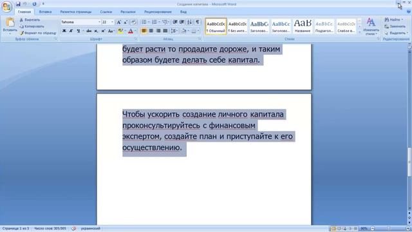Viewport: 412px width, 232px height.
Task: Apply the Без интервала style
Action: click(x=238, y=26)
